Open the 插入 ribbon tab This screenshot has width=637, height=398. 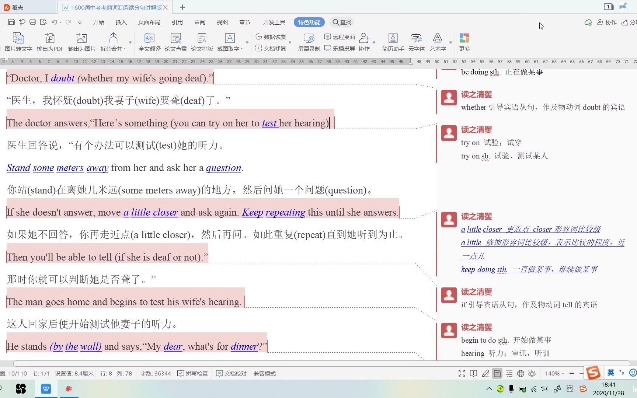121,22
